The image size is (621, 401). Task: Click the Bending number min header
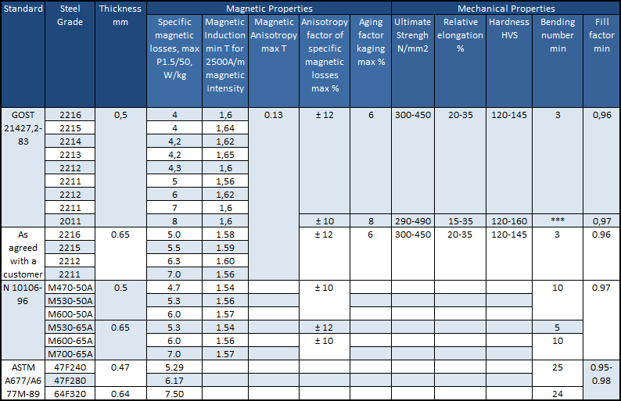click(x=558, y=35)
